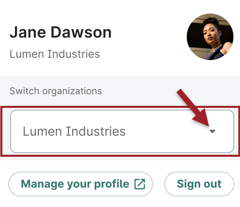240x207 pixels.
Task: Click the "Sign out" text label
Action: point(199,184)
